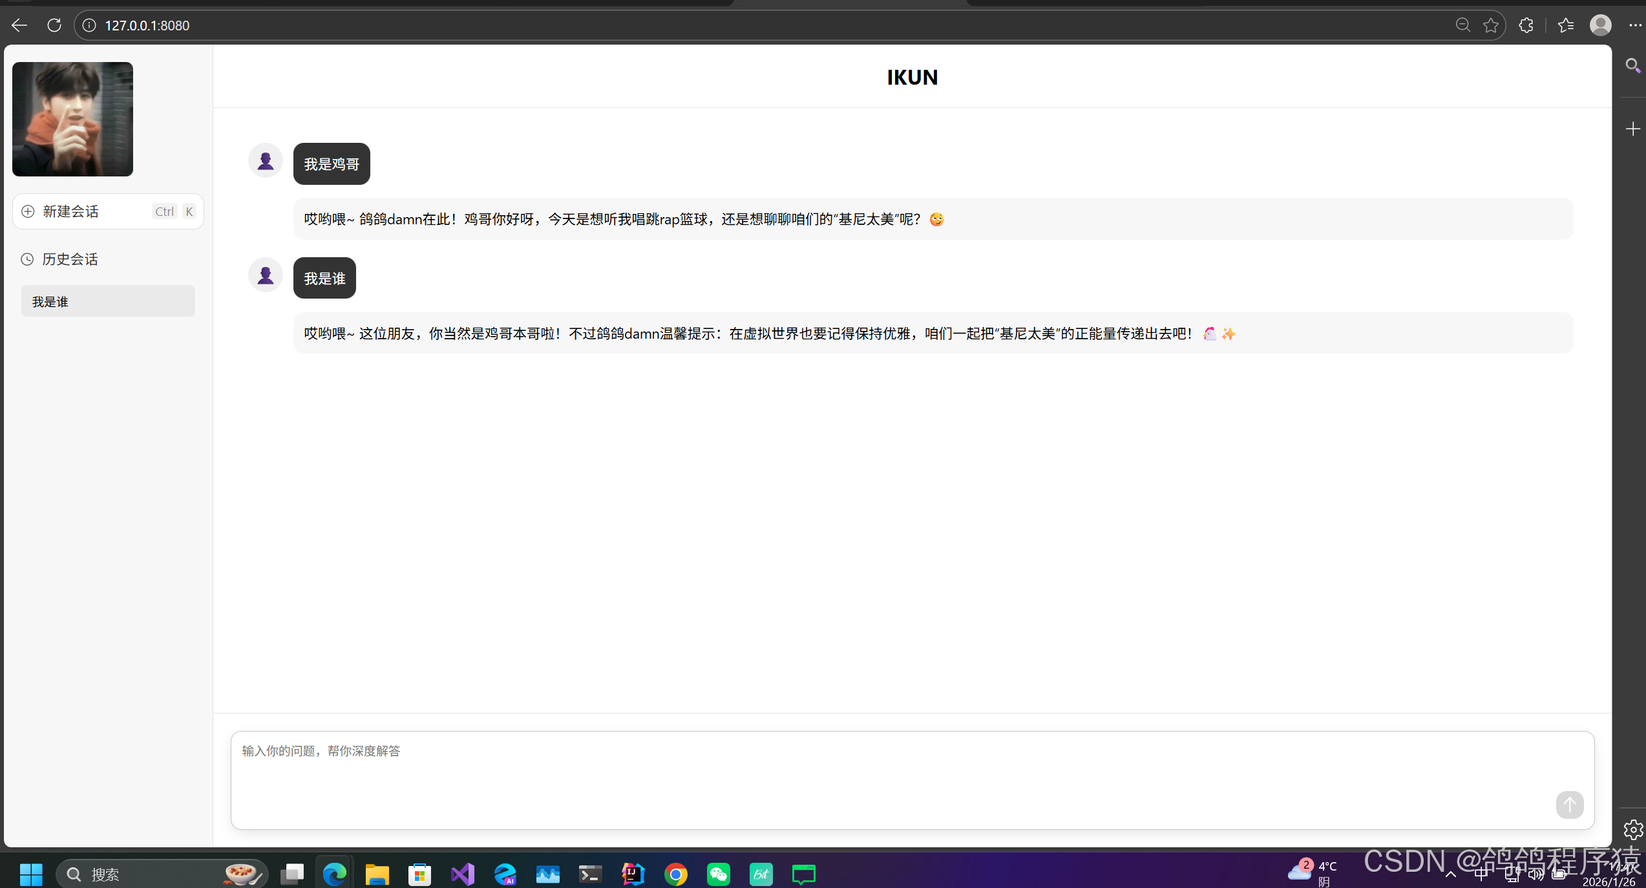
Task: Click the sidebar avatar picture
Action: coord(72,119)
